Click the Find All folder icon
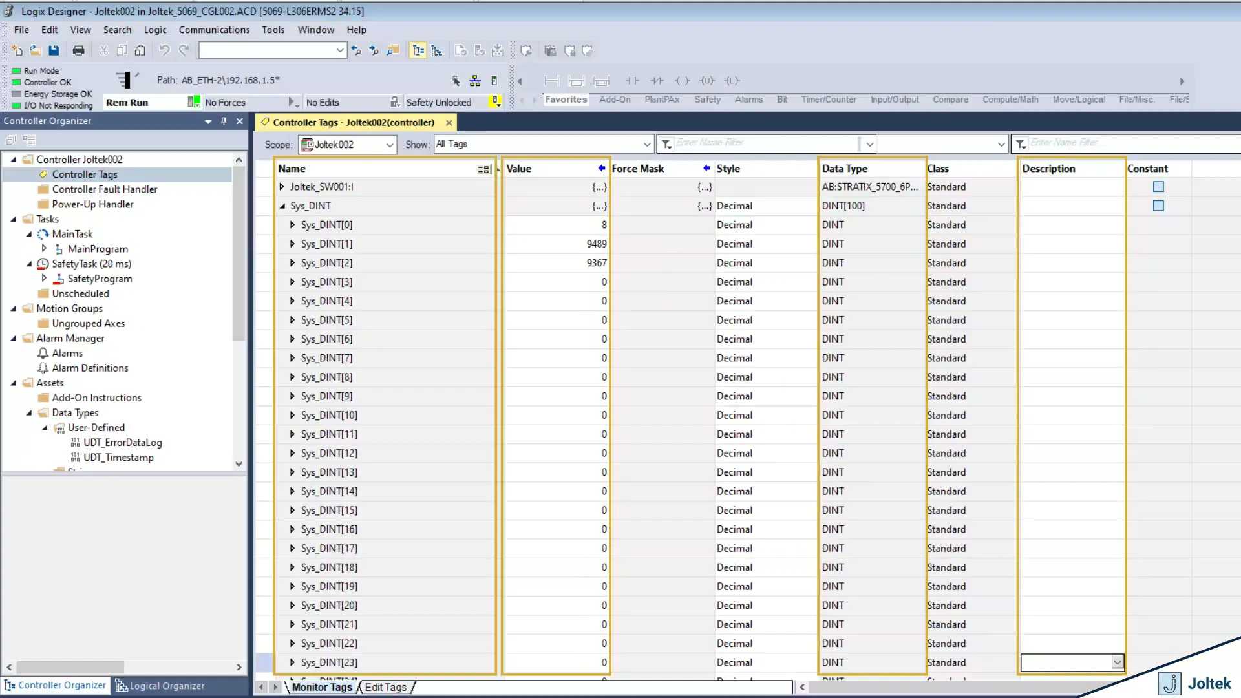Viewport: 1241px width, 698px height. click(393, 50)
